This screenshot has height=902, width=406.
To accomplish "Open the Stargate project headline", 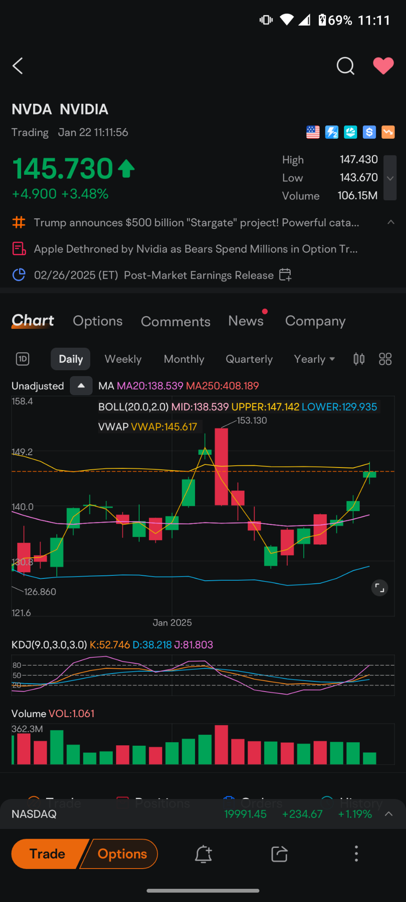I will click(x=196, y=223).
